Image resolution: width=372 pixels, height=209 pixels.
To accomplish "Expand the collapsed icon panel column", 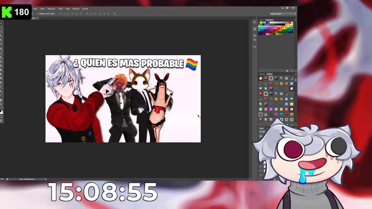I will [256, 17].
